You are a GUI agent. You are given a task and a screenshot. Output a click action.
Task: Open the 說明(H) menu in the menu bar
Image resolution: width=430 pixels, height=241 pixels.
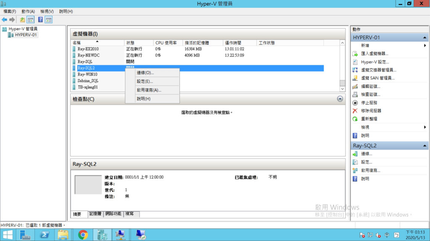click(x=66, y=11)
